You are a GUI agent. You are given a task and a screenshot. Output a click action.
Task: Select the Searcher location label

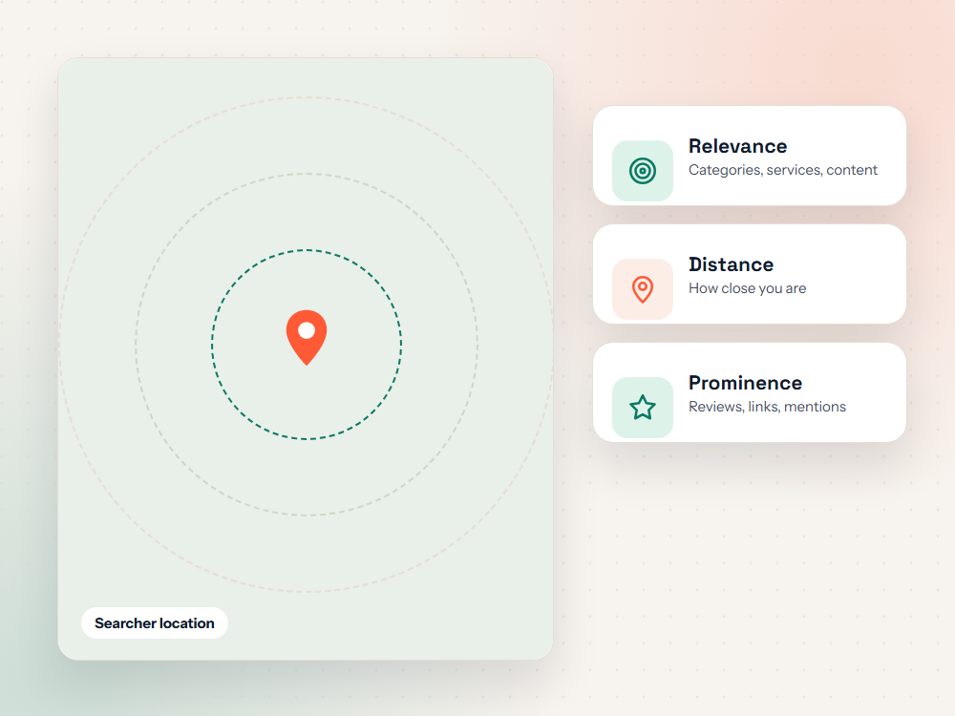tap(155, 622)
